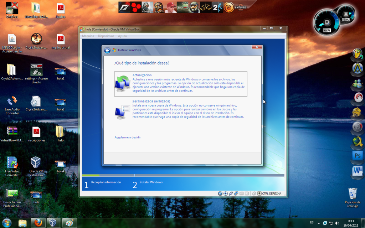Select the 'hola2' desktop icon
Screen dimensions: 365x228
(61, 73)
